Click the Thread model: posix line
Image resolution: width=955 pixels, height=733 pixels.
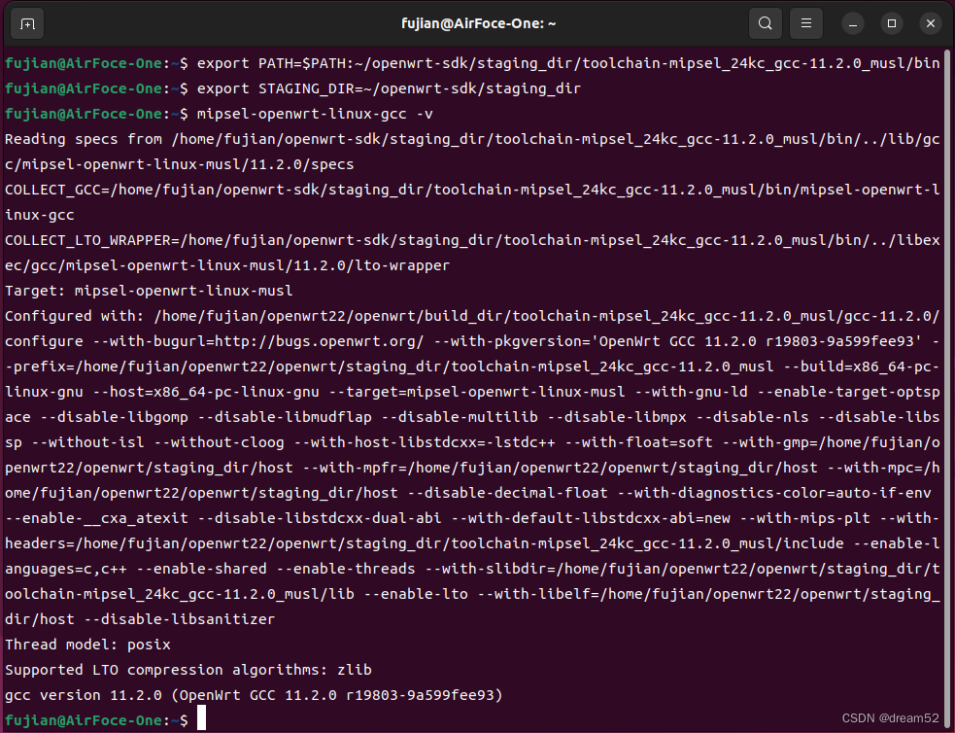point(87,644)
